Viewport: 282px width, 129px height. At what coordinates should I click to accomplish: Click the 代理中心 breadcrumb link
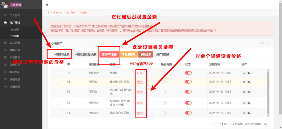[x=58, y=13]
